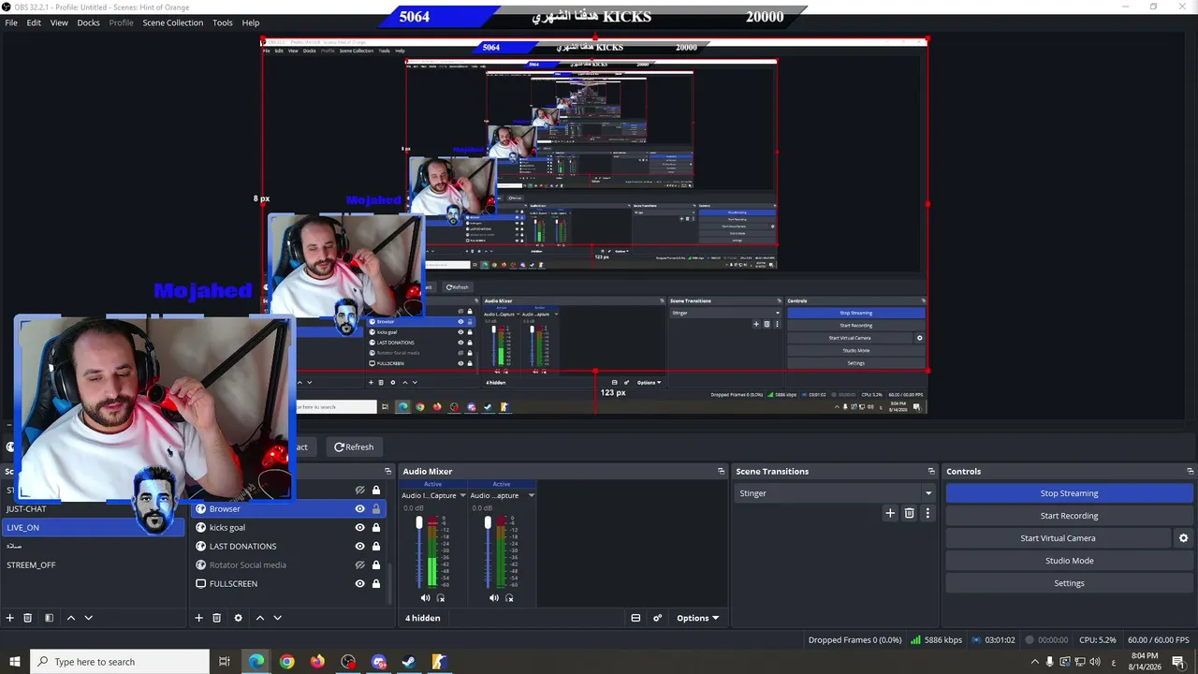Hide the Browser source

pyautogui.click(x=359, y=509)
